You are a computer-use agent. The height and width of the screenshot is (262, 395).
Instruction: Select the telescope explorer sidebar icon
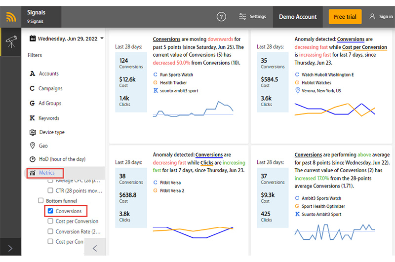tap(11, 42)
